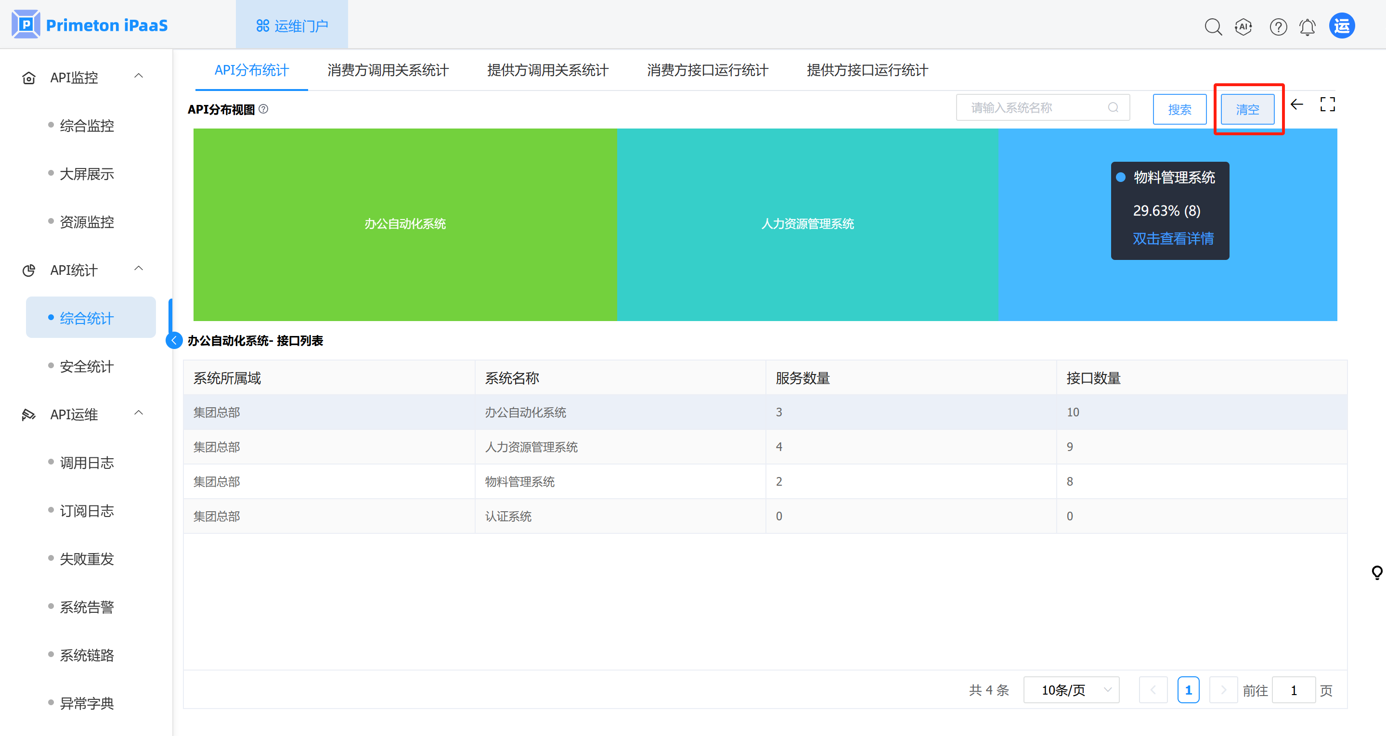Open 提供方接口运行统计 tab

(x=867, y=70)
